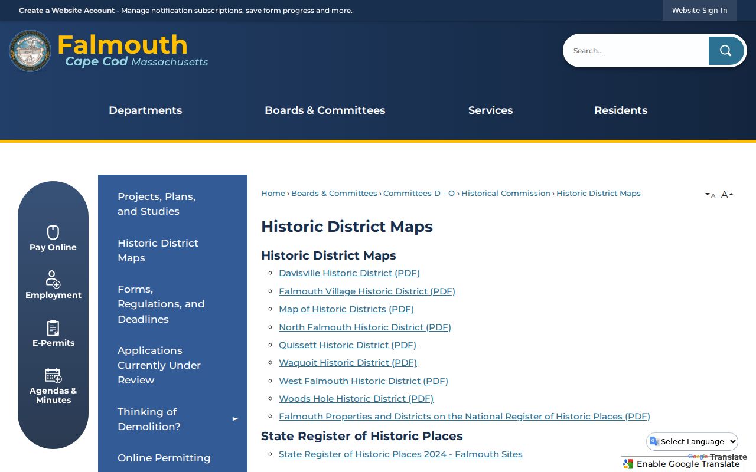Screen dimensions: 756x472
Task: Decrease the page font size
Action: pyautogui.click(x=710, y=195)
